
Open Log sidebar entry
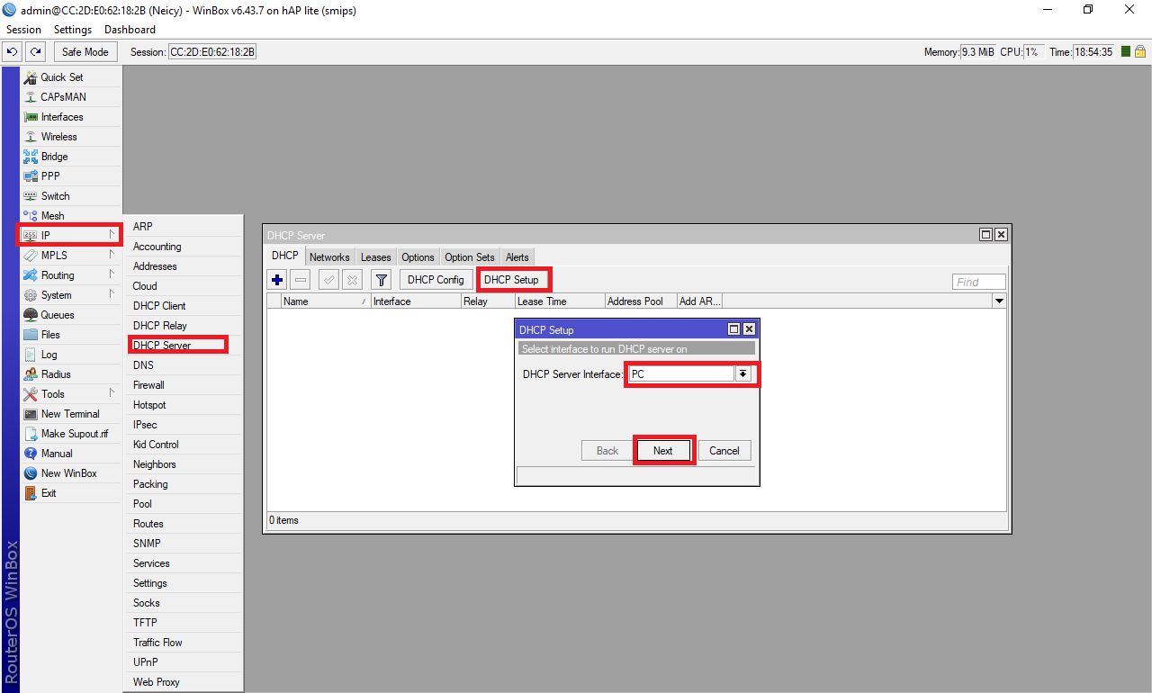coord(71,355)
